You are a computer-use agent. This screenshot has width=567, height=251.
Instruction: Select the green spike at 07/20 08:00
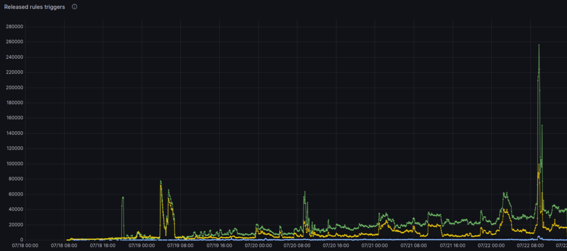[305, 192]
